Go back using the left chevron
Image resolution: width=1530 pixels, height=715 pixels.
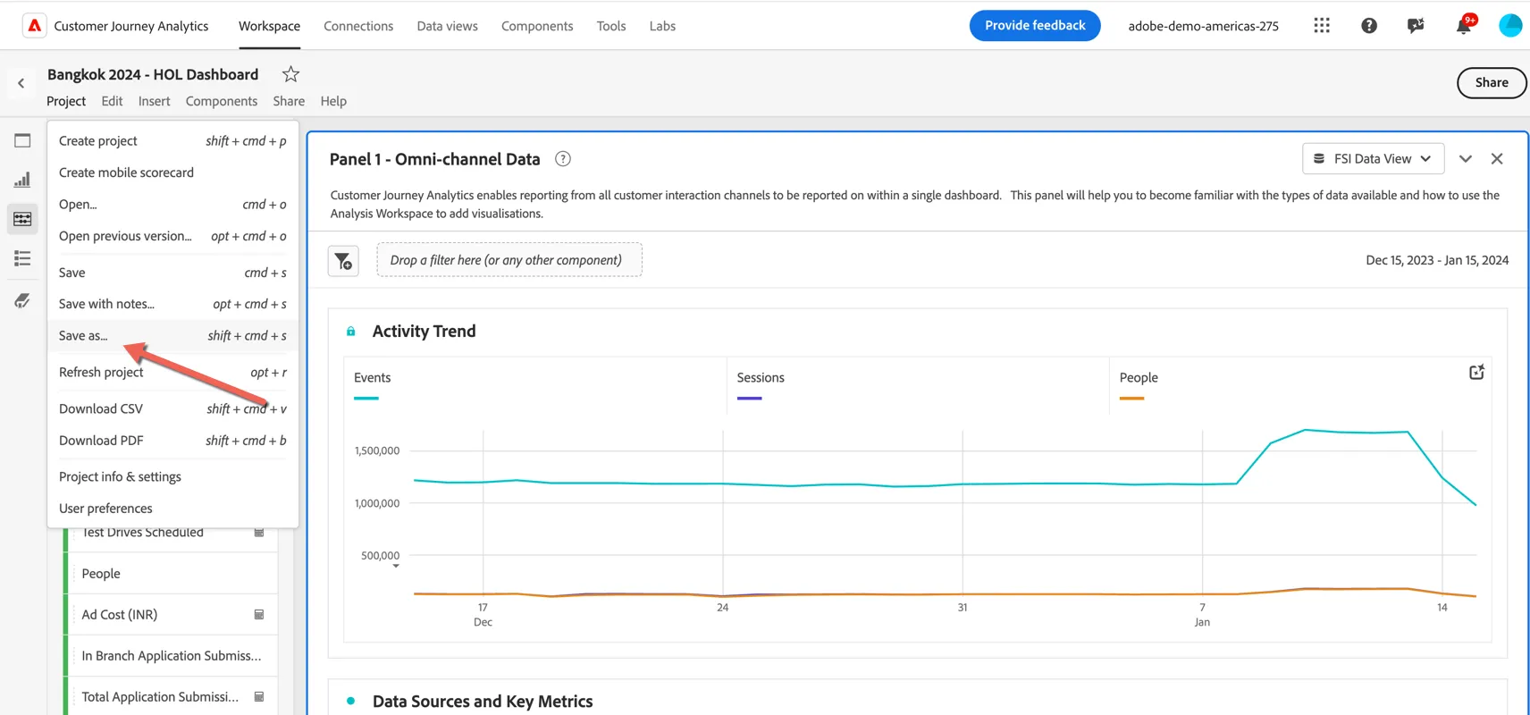pos(21,83)
